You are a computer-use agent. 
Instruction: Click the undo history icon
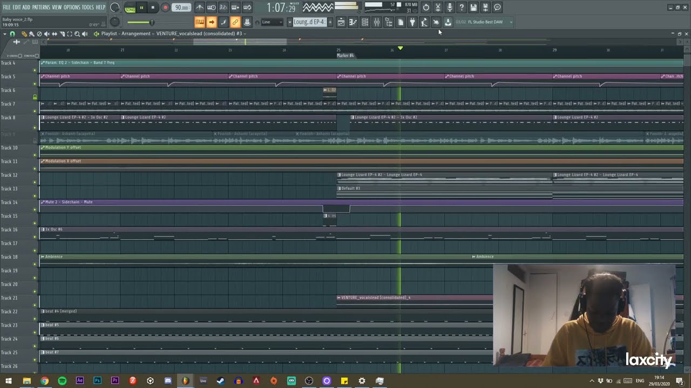(426, 8)
